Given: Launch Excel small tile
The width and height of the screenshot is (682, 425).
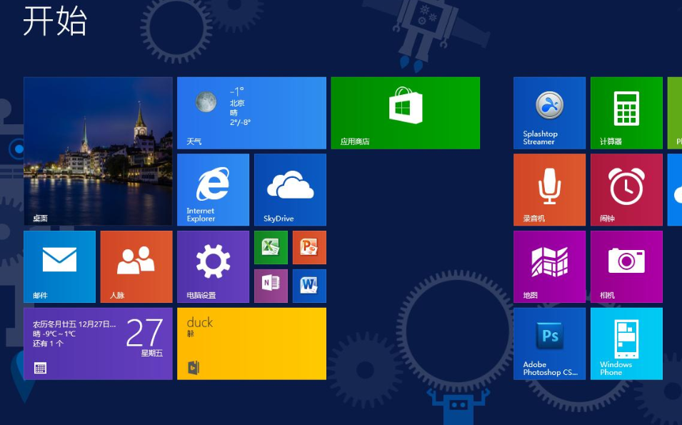Looking at the screenshot, I should 271,248.
